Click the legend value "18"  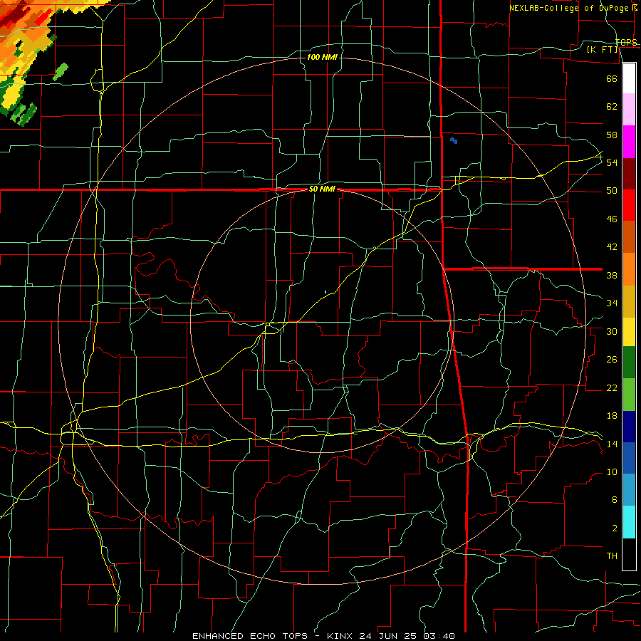[612, 416]
